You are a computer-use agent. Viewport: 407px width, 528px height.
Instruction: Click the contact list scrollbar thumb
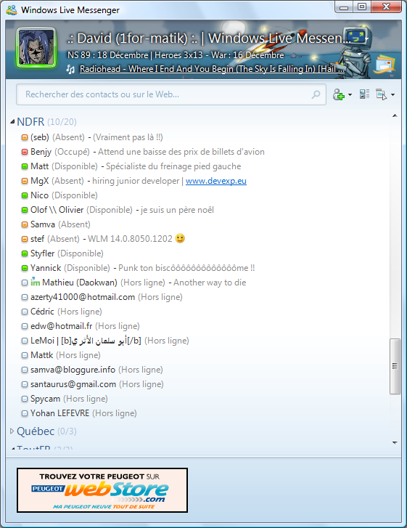pyautogui.click(x=395, y=366)
